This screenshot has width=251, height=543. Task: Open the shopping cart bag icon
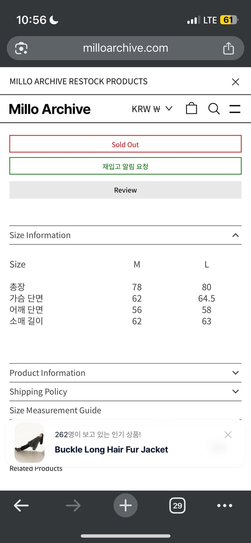[x=191, y=109]
